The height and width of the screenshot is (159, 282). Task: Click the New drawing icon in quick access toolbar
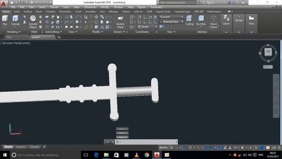point(12,2)
